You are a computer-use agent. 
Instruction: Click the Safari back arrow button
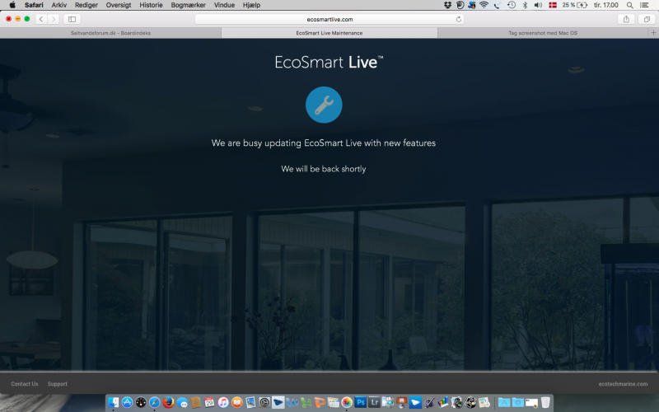[41, 19]
